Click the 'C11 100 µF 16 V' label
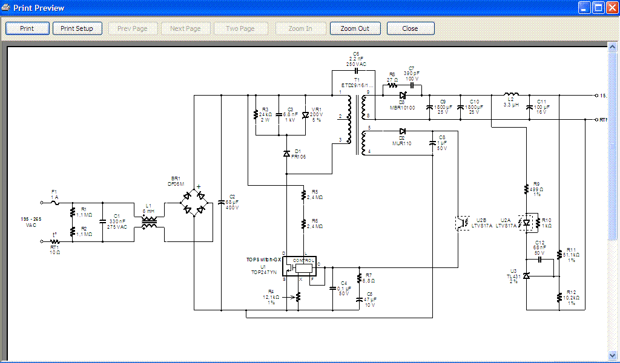Viewport: 620px width, 363px height. coord(542,106)
